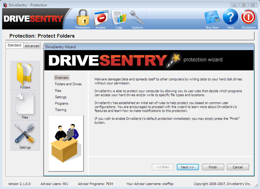Open the Protection padlock icon
260x189 pixels.
coord(83,19)
